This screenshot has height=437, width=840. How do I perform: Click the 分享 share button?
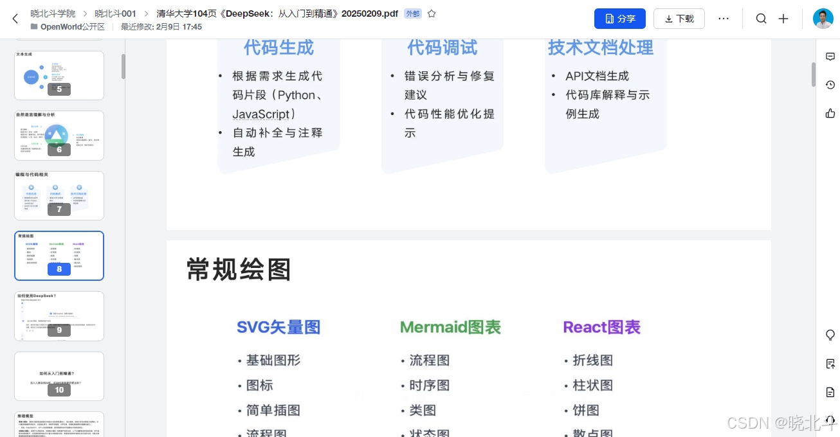click(620, 19)
